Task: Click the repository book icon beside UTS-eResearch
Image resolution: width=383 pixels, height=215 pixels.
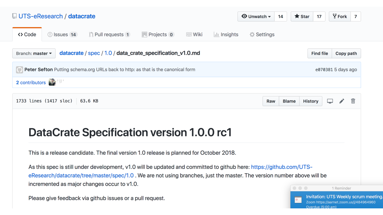Action: point(14,16)
